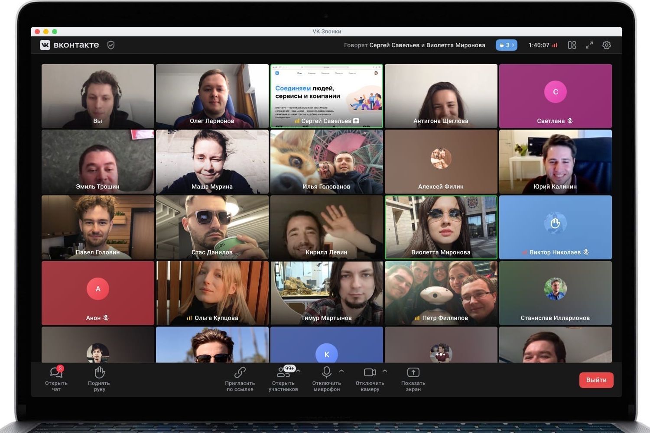Copy the invite link for the call
Viewport: 650px width, 433px height.
pyautogui.click(x=240, y=378)
